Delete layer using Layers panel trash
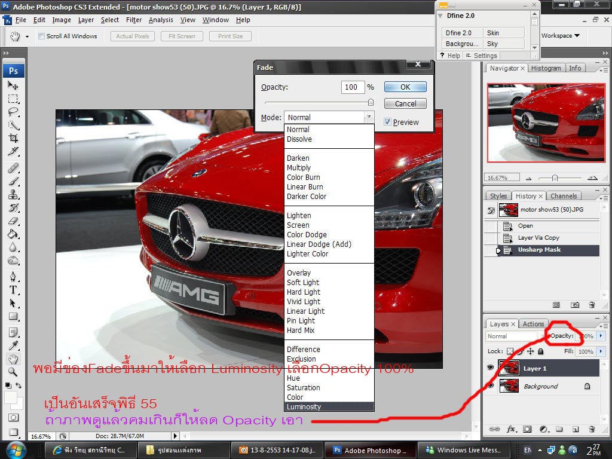This screenshot has width=612, height=459. point(592,429)
